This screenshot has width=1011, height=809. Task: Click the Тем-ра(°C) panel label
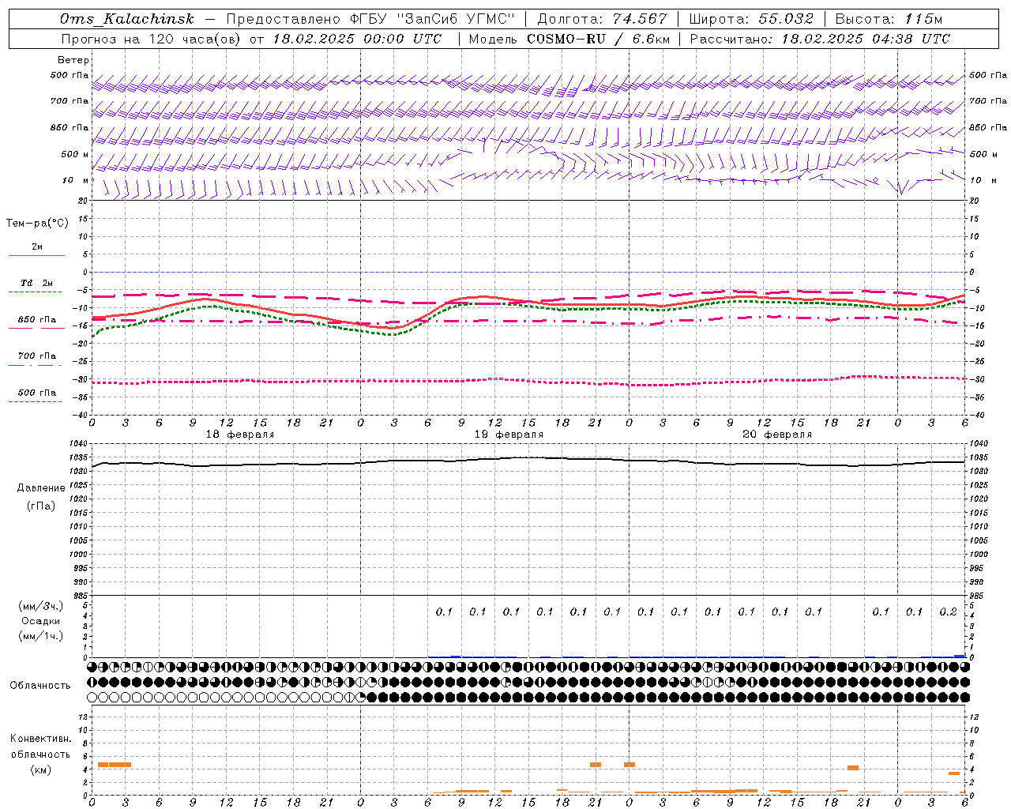37,224
